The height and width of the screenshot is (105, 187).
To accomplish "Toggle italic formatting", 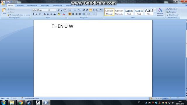I will (x=37, y=14).
